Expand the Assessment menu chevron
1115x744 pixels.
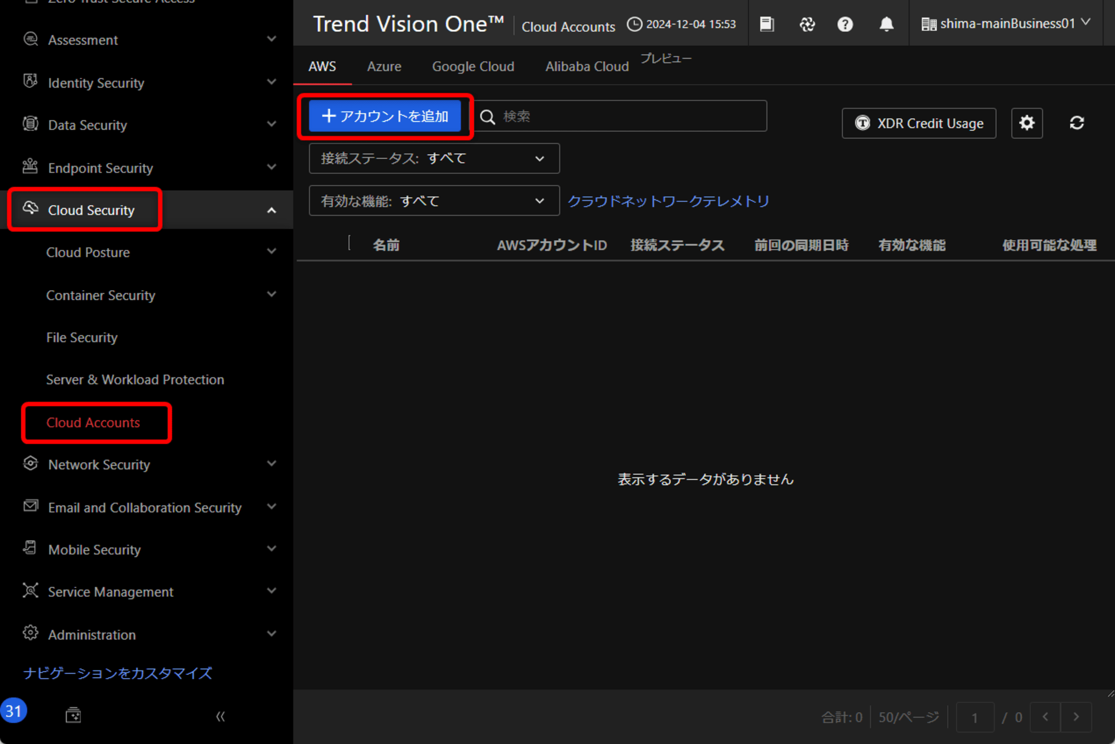[272, 39]
